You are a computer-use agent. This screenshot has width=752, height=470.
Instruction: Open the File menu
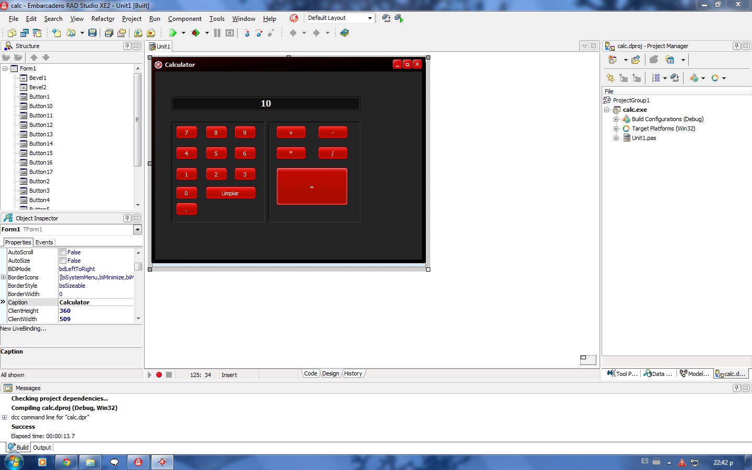(14, 19)
